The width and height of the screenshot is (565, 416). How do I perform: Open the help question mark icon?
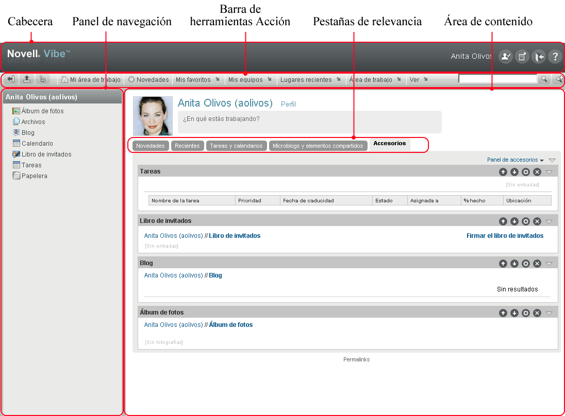click(x=555, y=57)
